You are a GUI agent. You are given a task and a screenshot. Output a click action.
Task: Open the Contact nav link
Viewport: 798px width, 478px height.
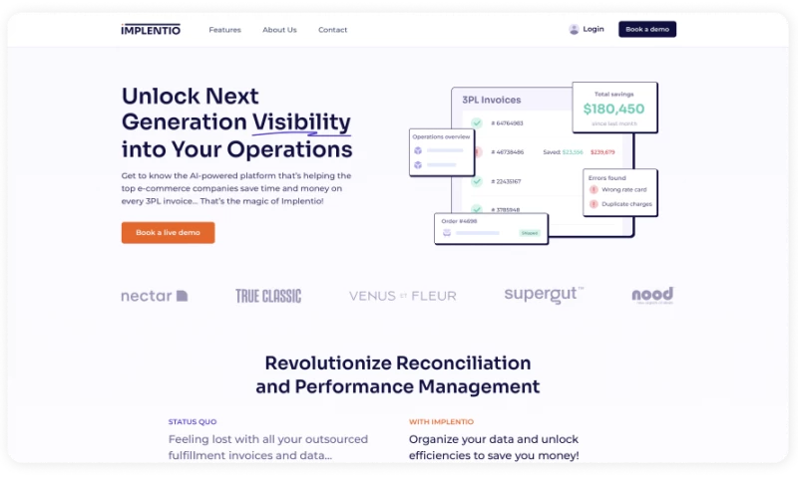(332, 30)
